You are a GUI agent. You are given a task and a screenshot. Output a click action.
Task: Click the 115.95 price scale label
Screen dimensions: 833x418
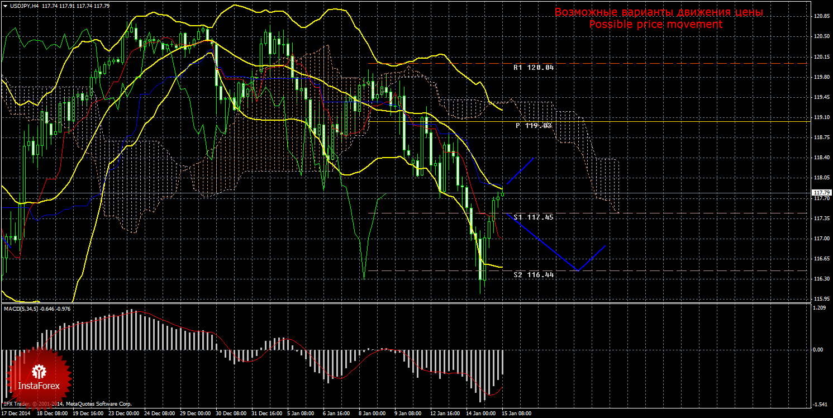click(821, 298)
